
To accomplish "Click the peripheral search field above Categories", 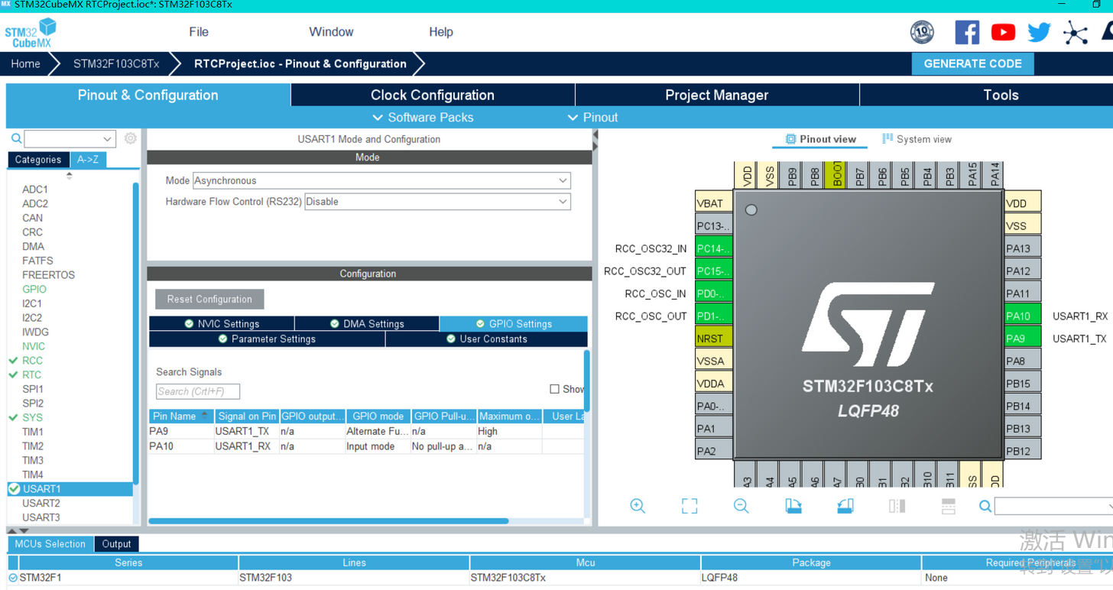I will point(69,138).
